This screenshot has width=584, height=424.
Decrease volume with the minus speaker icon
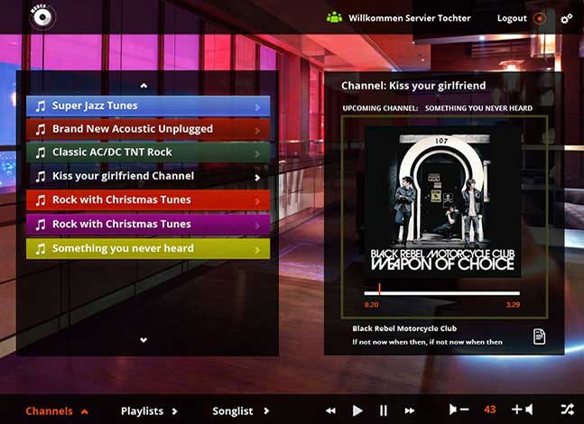pos(459,410)
